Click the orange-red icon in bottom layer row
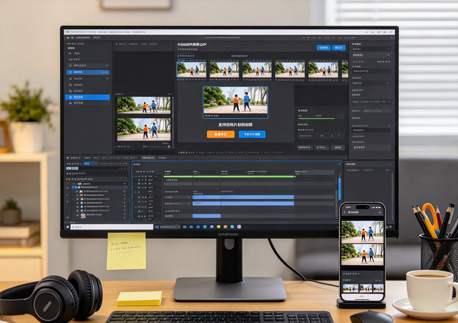This screenshot has width=458, height=323. click(83, 215)
